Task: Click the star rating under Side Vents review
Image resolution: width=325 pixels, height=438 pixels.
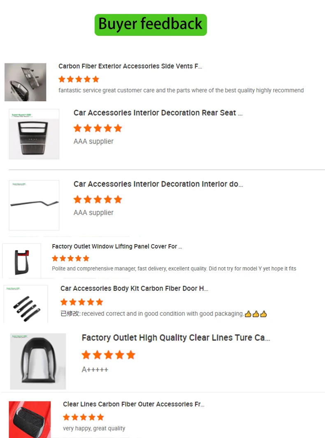Action: pos(79,79)
